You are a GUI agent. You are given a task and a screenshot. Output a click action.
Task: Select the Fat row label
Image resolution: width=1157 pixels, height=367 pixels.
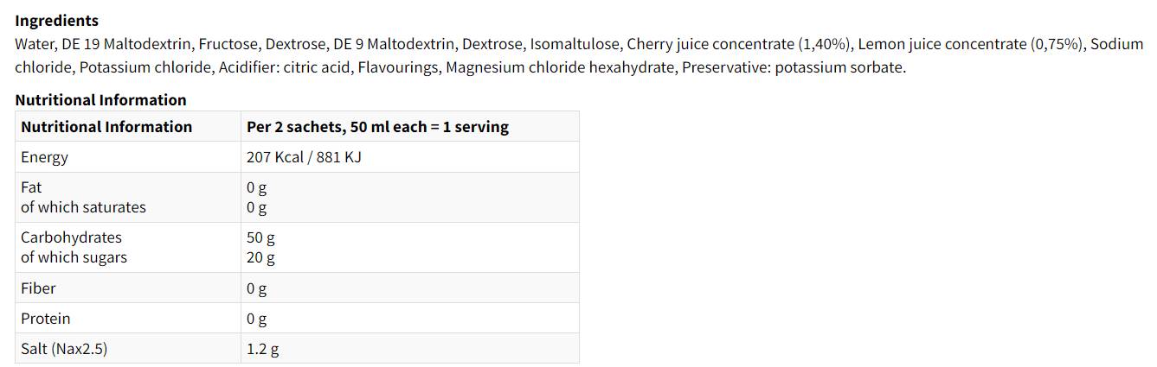(31, 187)
